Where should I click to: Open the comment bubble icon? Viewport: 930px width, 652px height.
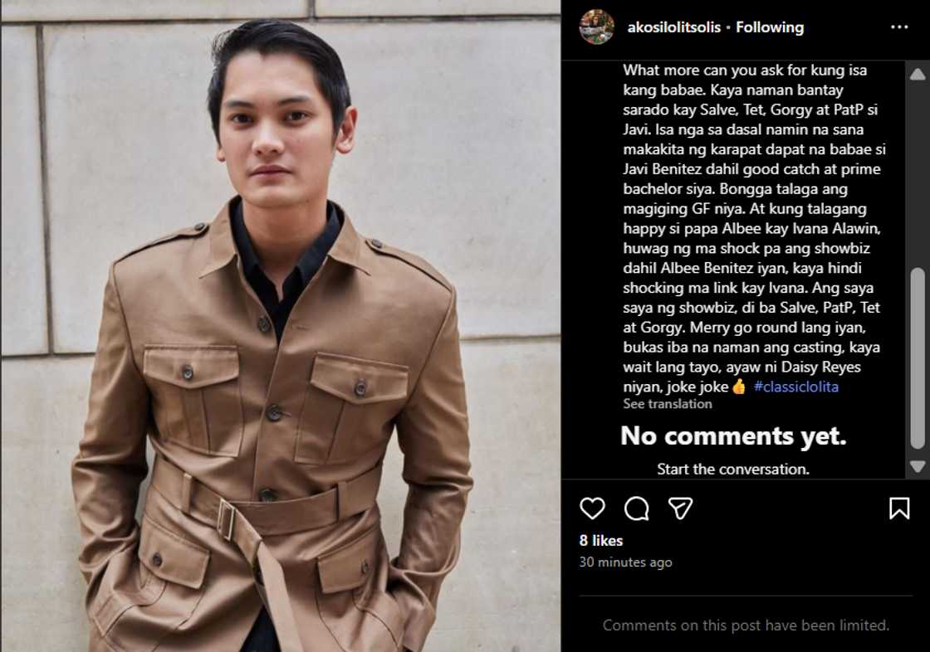tap(636, 508)
